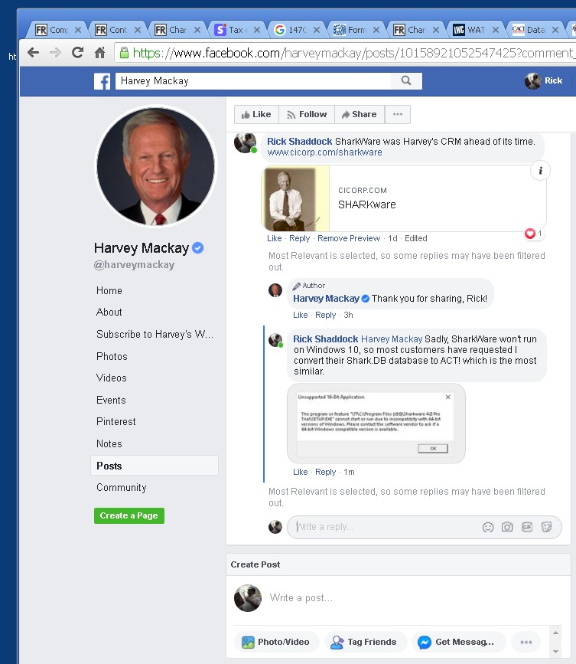Open Pinterest in page sidebar

(x=116, y=421)
